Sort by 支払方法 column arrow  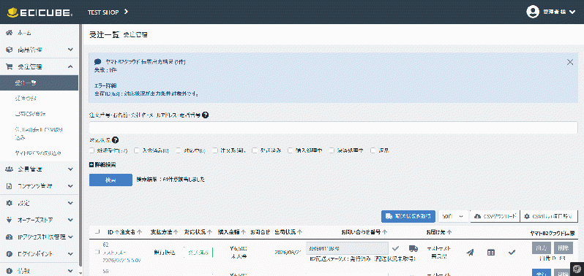176,232
